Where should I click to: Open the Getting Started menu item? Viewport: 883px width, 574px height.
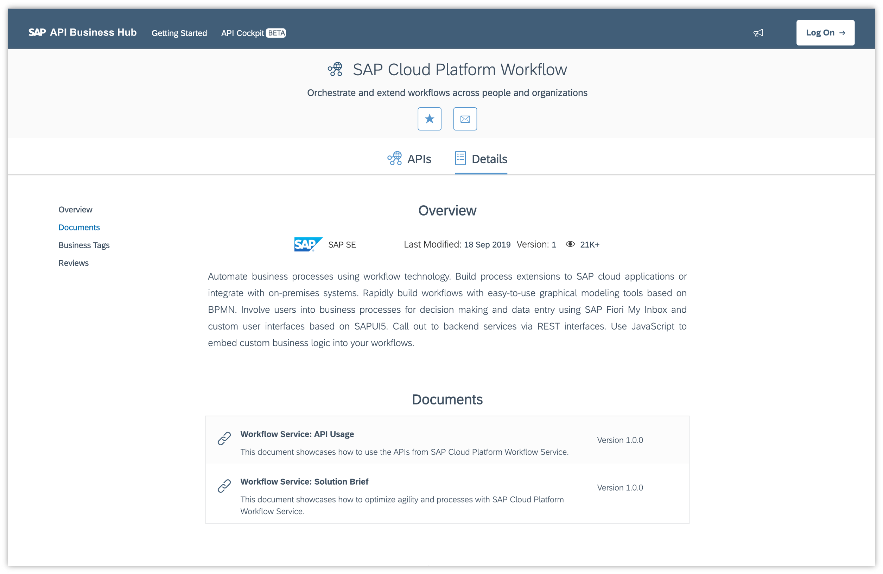[179, 33]
